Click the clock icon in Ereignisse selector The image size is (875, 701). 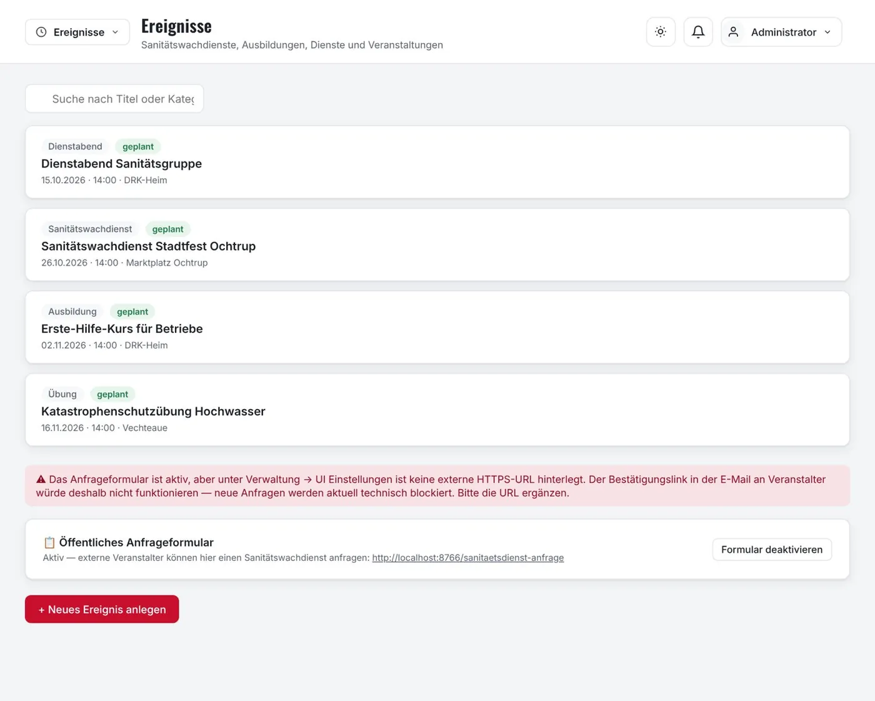point(41,32)
